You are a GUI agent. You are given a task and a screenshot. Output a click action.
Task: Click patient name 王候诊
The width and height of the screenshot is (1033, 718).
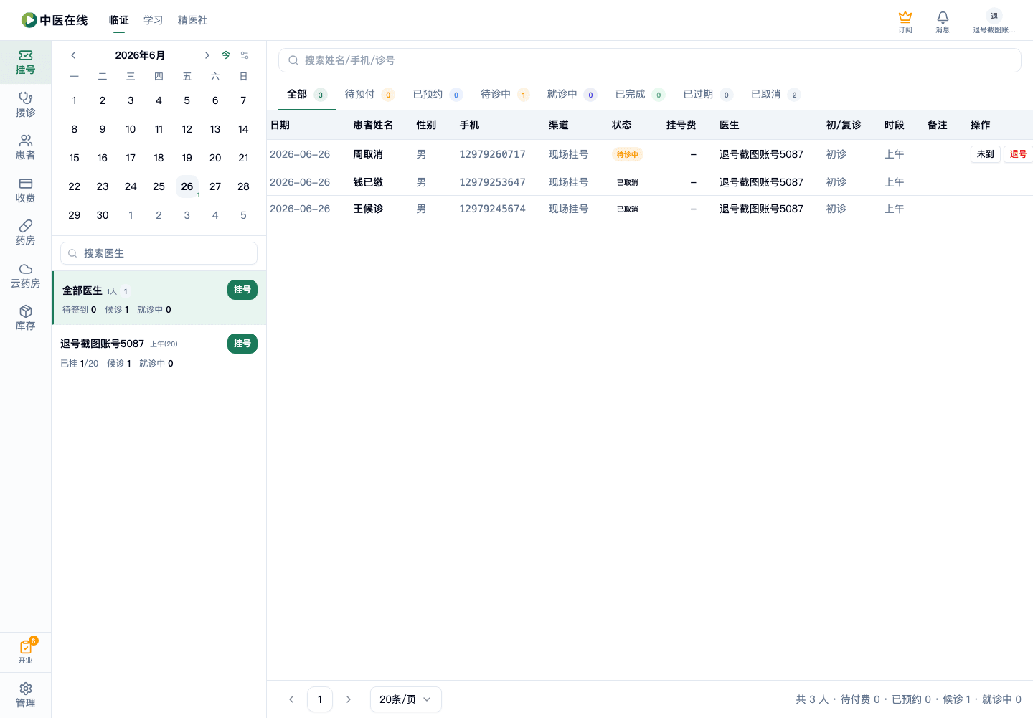[x=368, y=209]
